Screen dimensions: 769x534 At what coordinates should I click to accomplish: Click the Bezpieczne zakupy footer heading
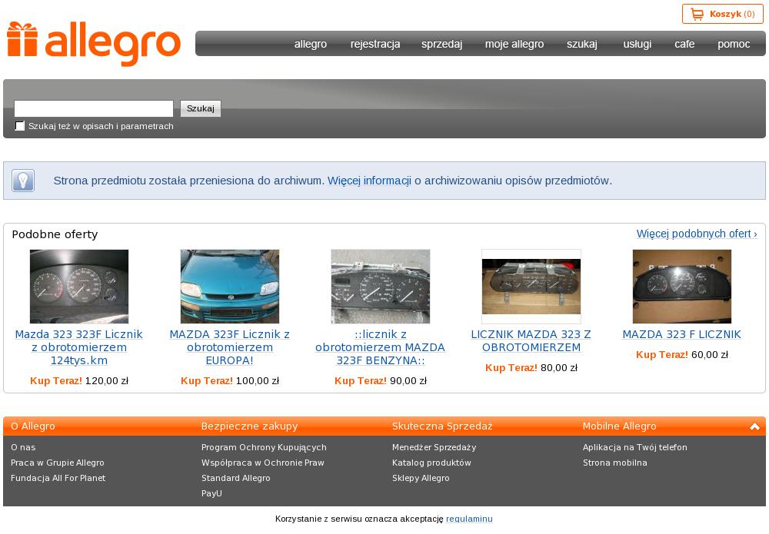250,426
